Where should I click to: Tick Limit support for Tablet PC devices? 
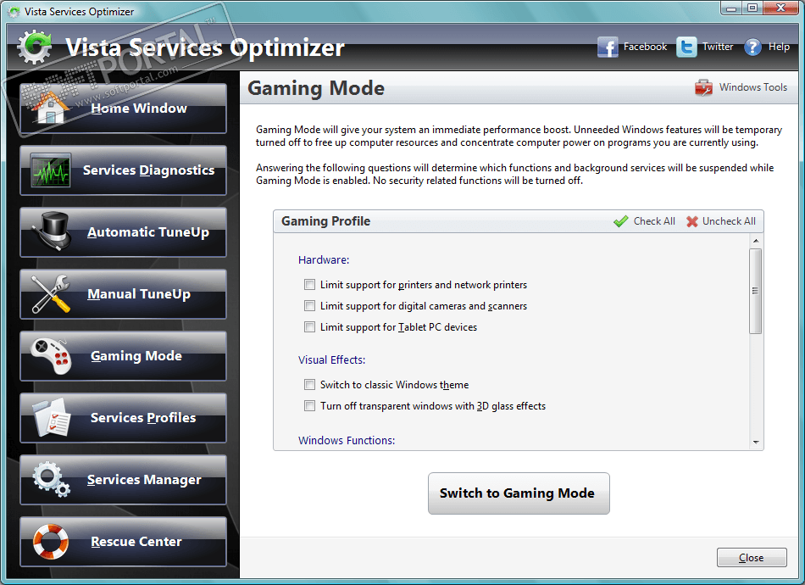[x=309, y=326]
